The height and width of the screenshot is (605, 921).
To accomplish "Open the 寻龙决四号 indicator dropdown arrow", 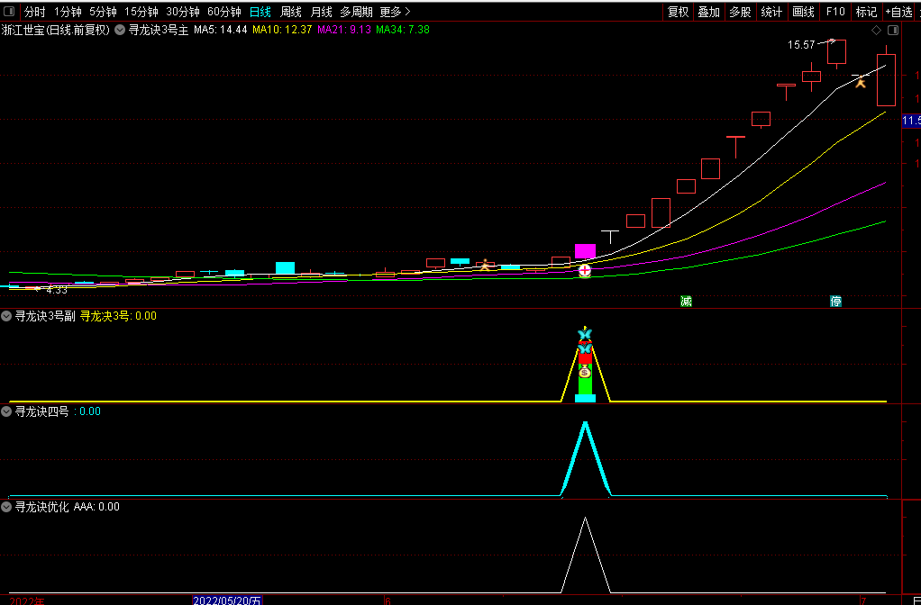I will 7,411.
